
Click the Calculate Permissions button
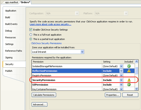pyautogui.click(x=44, y=95)
